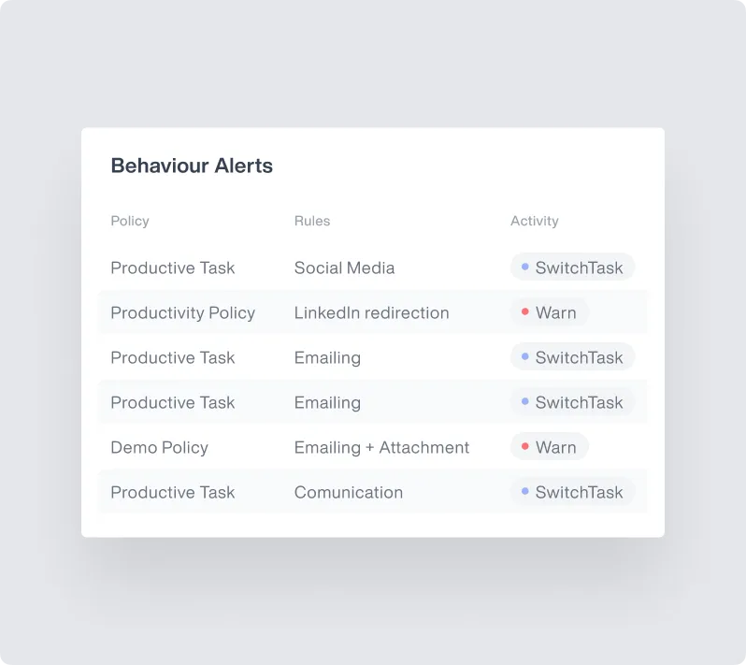
Task: Sort by the Policy column header
Action: (130, 221)
